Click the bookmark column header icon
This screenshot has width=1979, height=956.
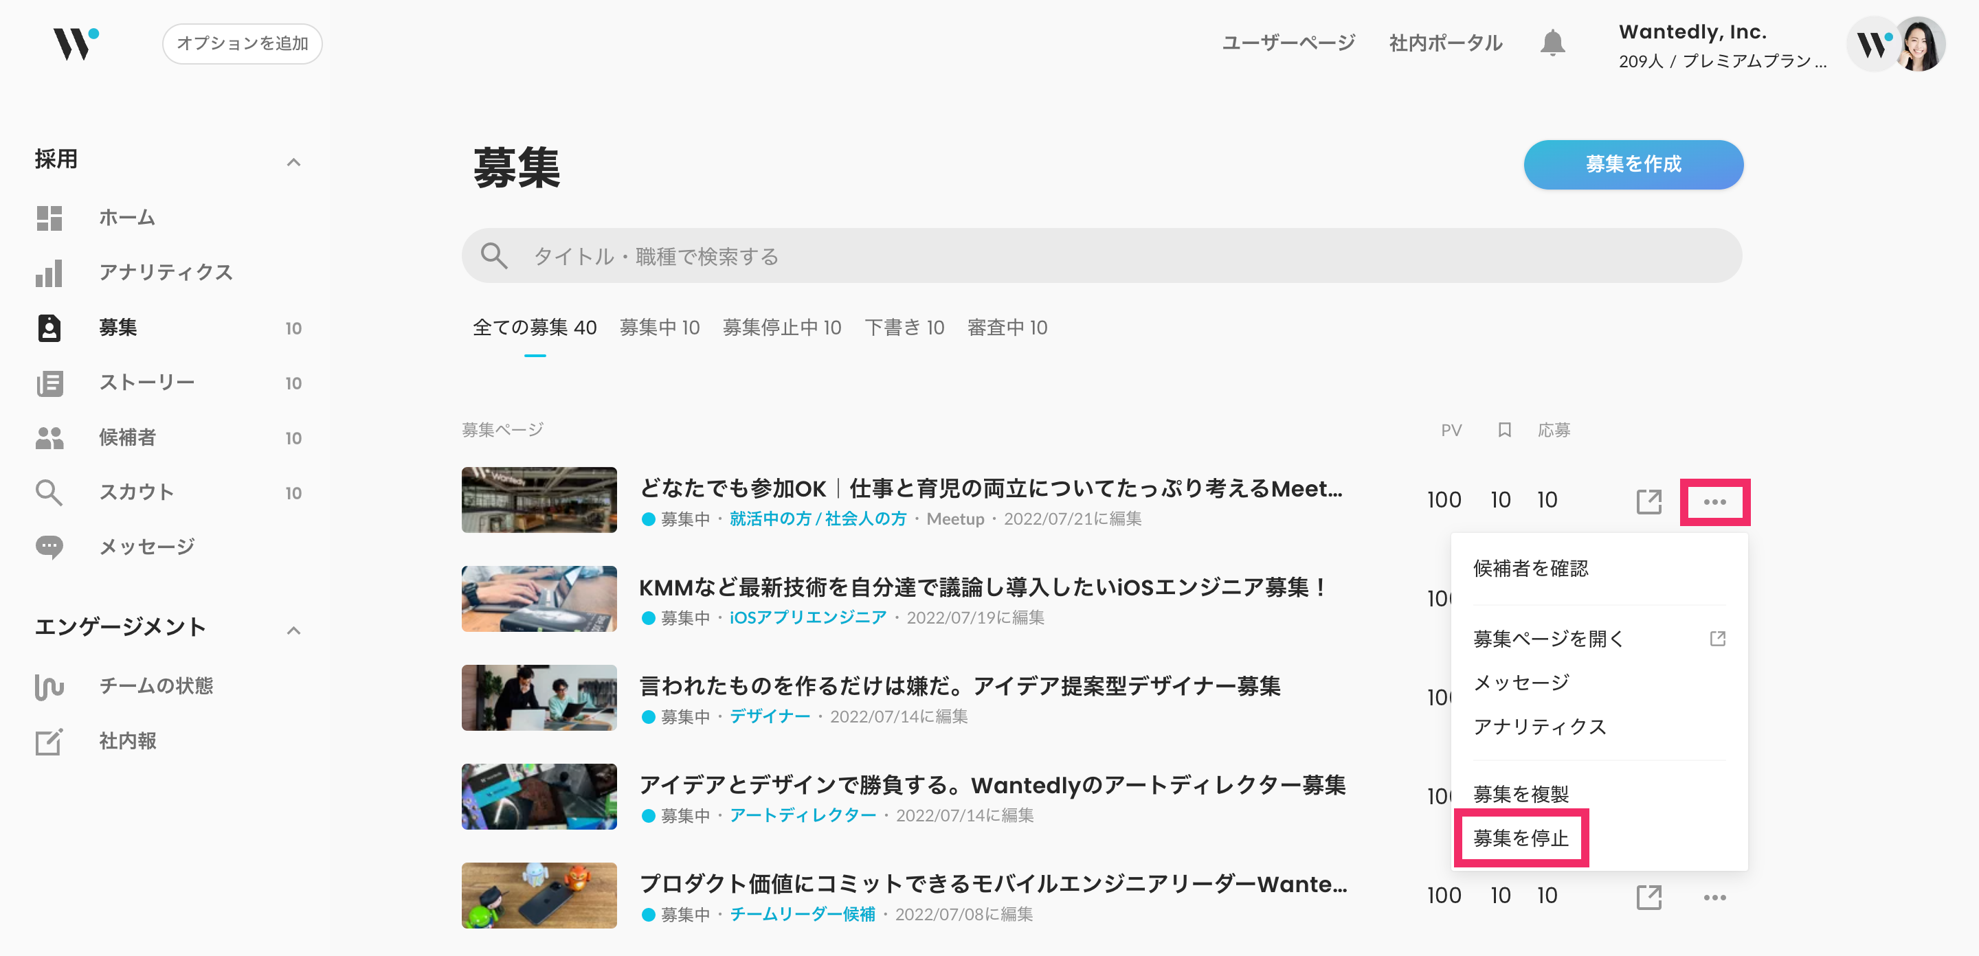click(x=1504, y=430)
